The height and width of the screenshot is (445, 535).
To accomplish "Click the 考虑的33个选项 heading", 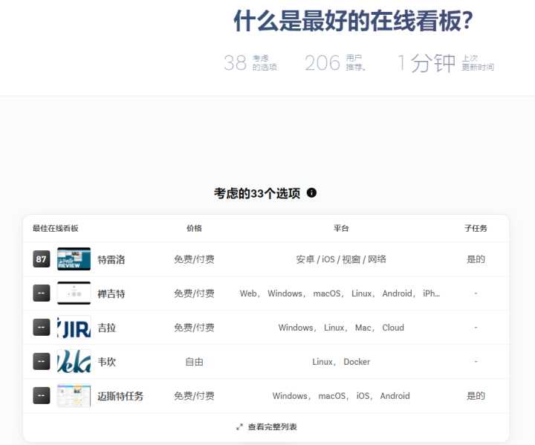I will pyautogui.click(x=257, y=193).
